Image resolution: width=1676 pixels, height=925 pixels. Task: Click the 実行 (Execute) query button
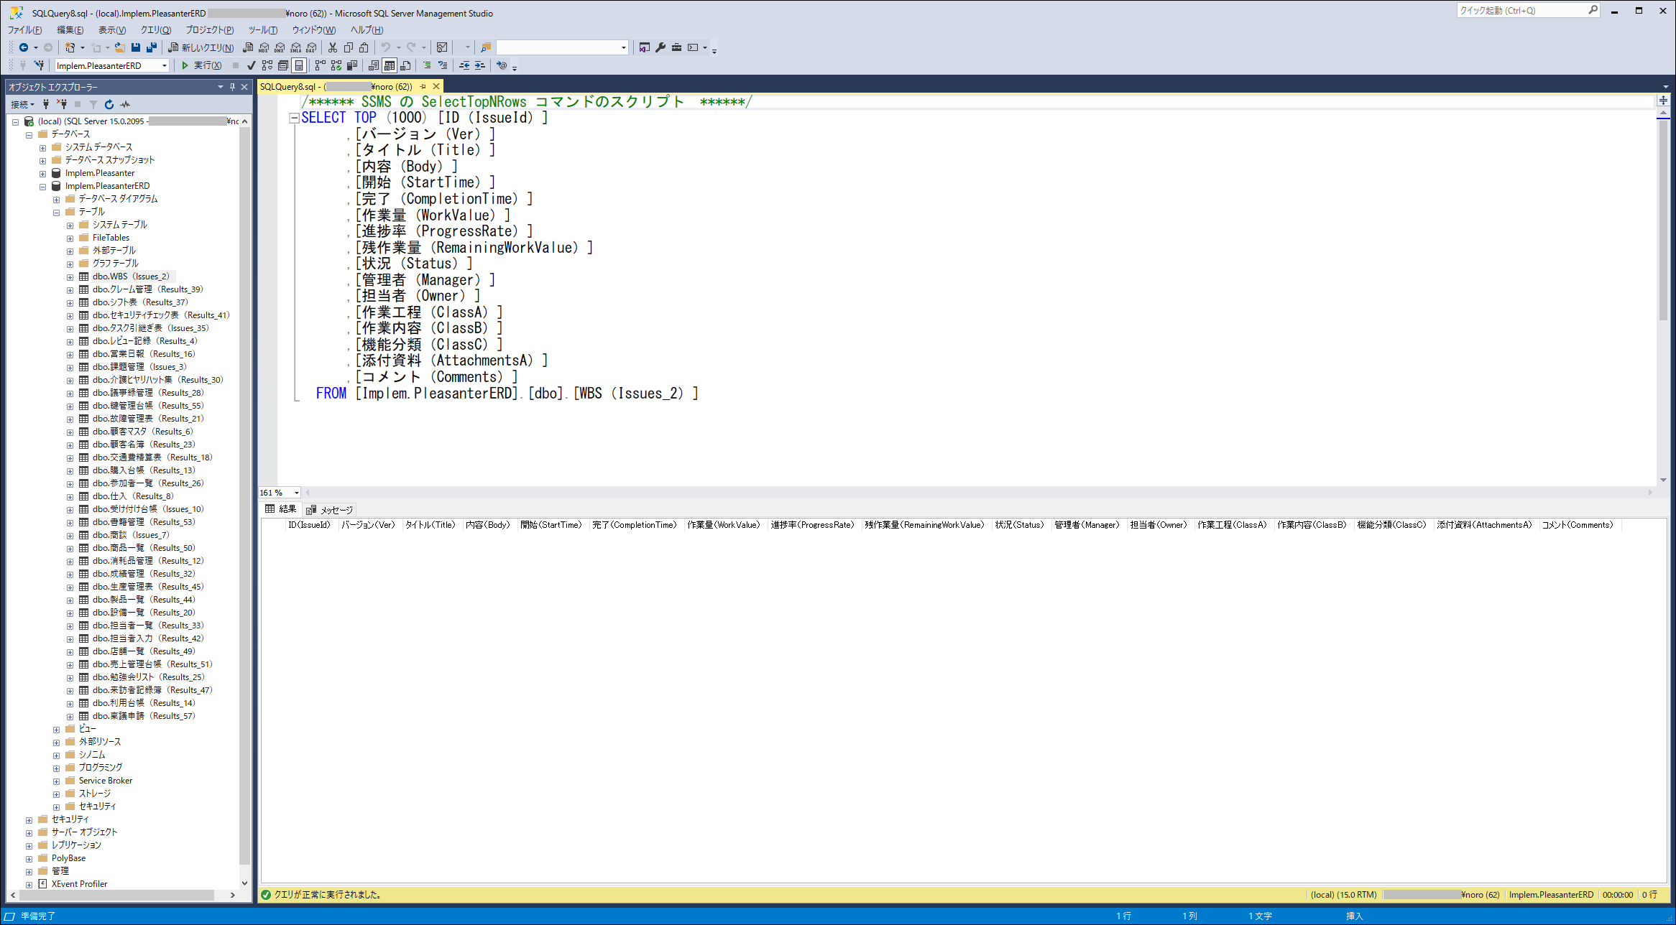click(x=201, y=65)
